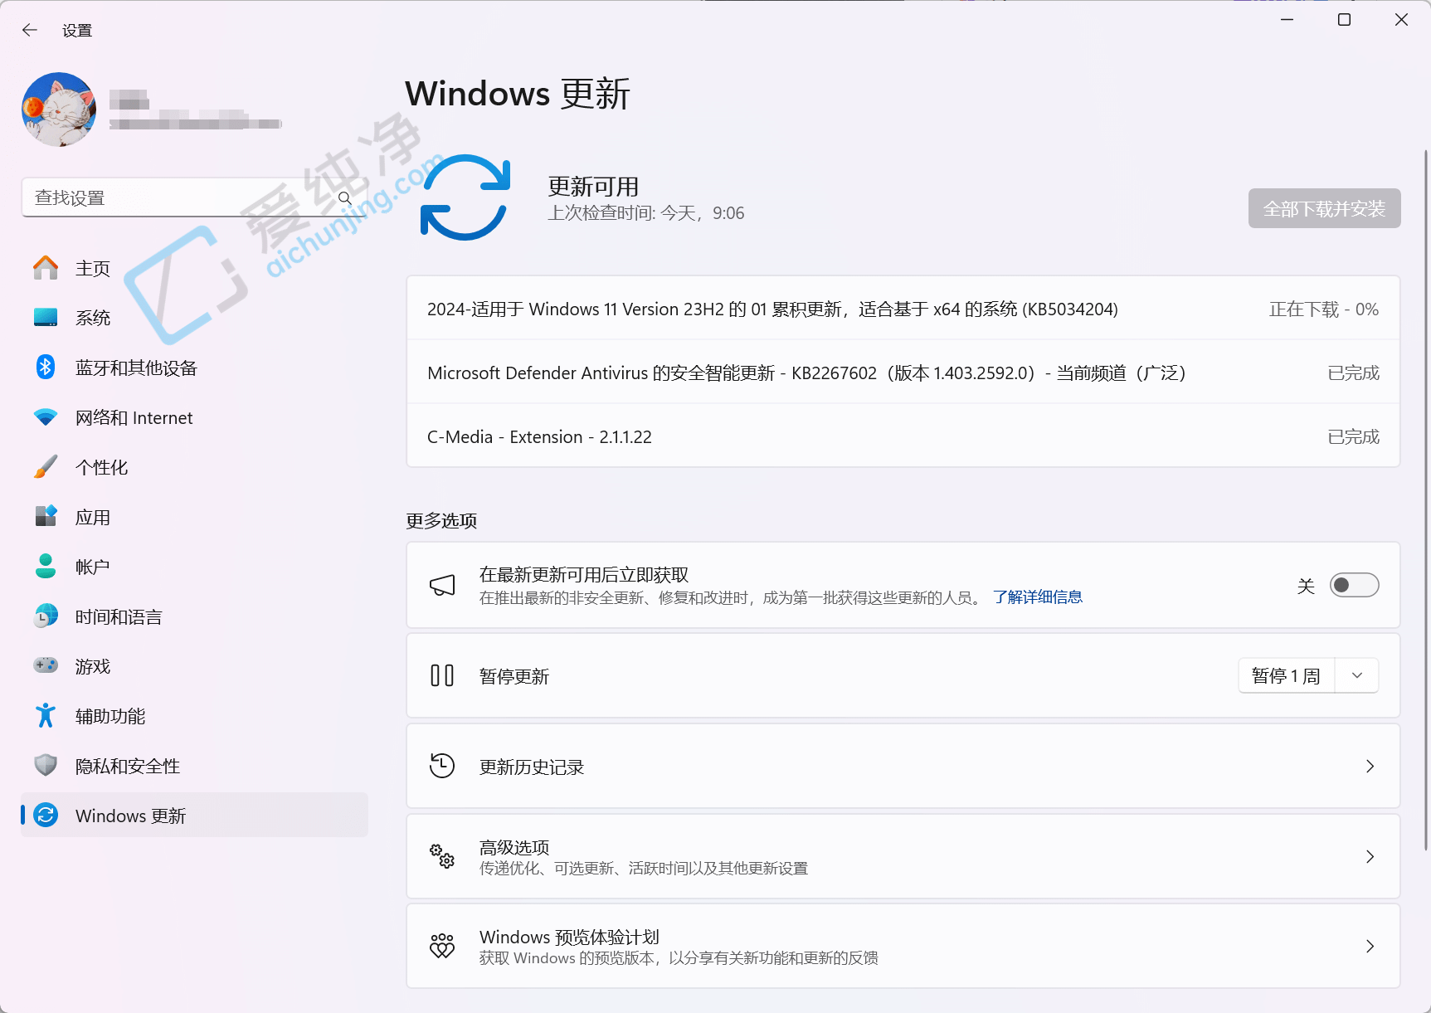Minimize the Settings window
The height and width of the screenshot is (1013, 1431).
point(1287,19)
